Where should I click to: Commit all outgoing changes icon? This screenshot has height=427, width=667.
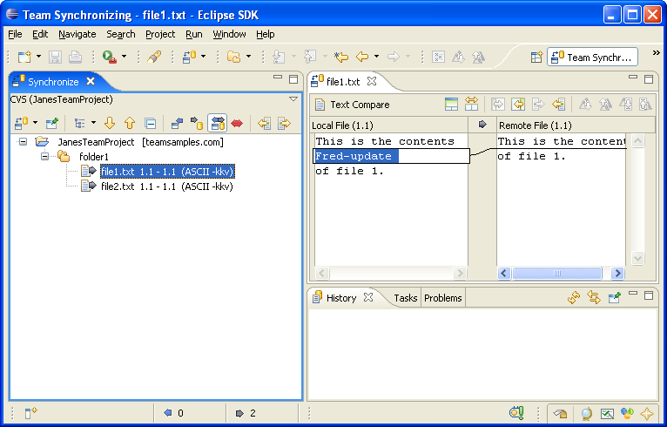point(284,124)
